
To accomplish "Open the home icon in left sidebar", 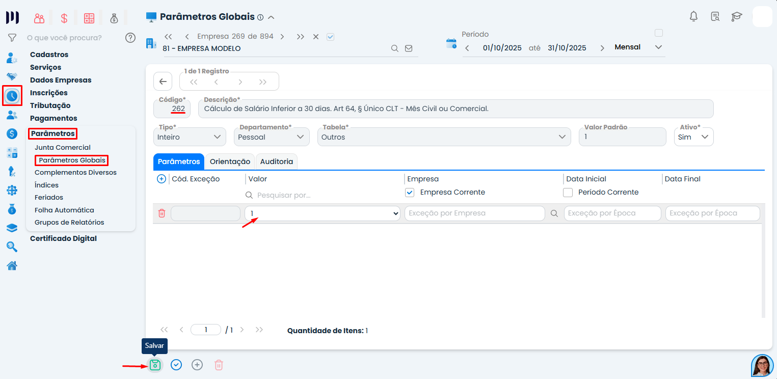I will (12, 265).
